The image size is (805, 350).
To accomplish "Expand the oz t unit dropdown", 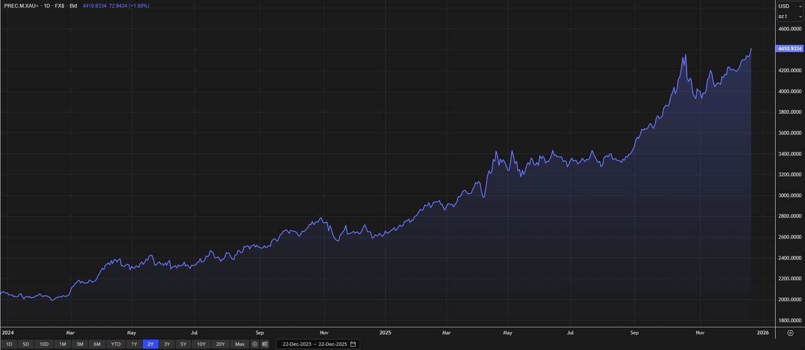I will (x=790, y=17).
